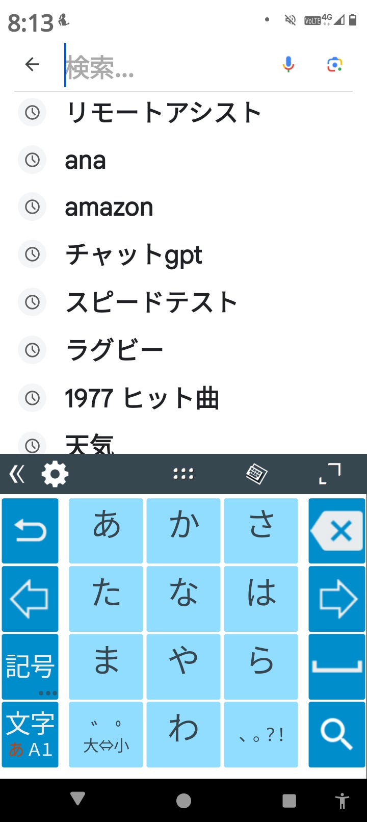Tap the voice search microphone icon

pos(288,64)
